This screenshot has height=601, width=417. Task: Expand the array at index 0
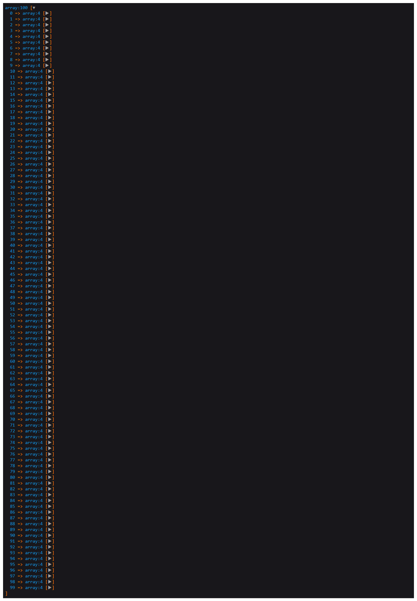click(x=47, y=13)
